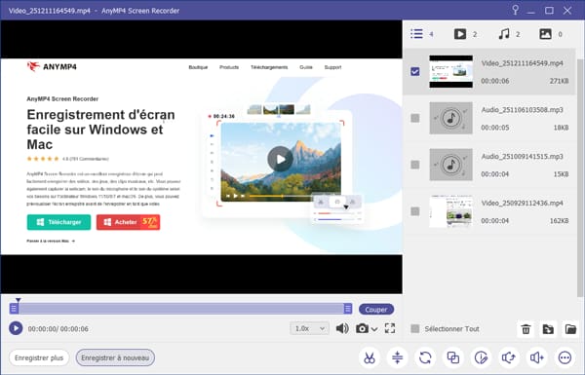Screen dimensions: 585x375
Task: Click the trim start handle on timeline
Action: point(14,308)
